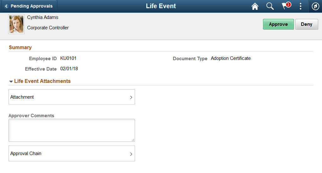Open notifications flag with 3 badge
322x173 pixels.
pos(286,6)
